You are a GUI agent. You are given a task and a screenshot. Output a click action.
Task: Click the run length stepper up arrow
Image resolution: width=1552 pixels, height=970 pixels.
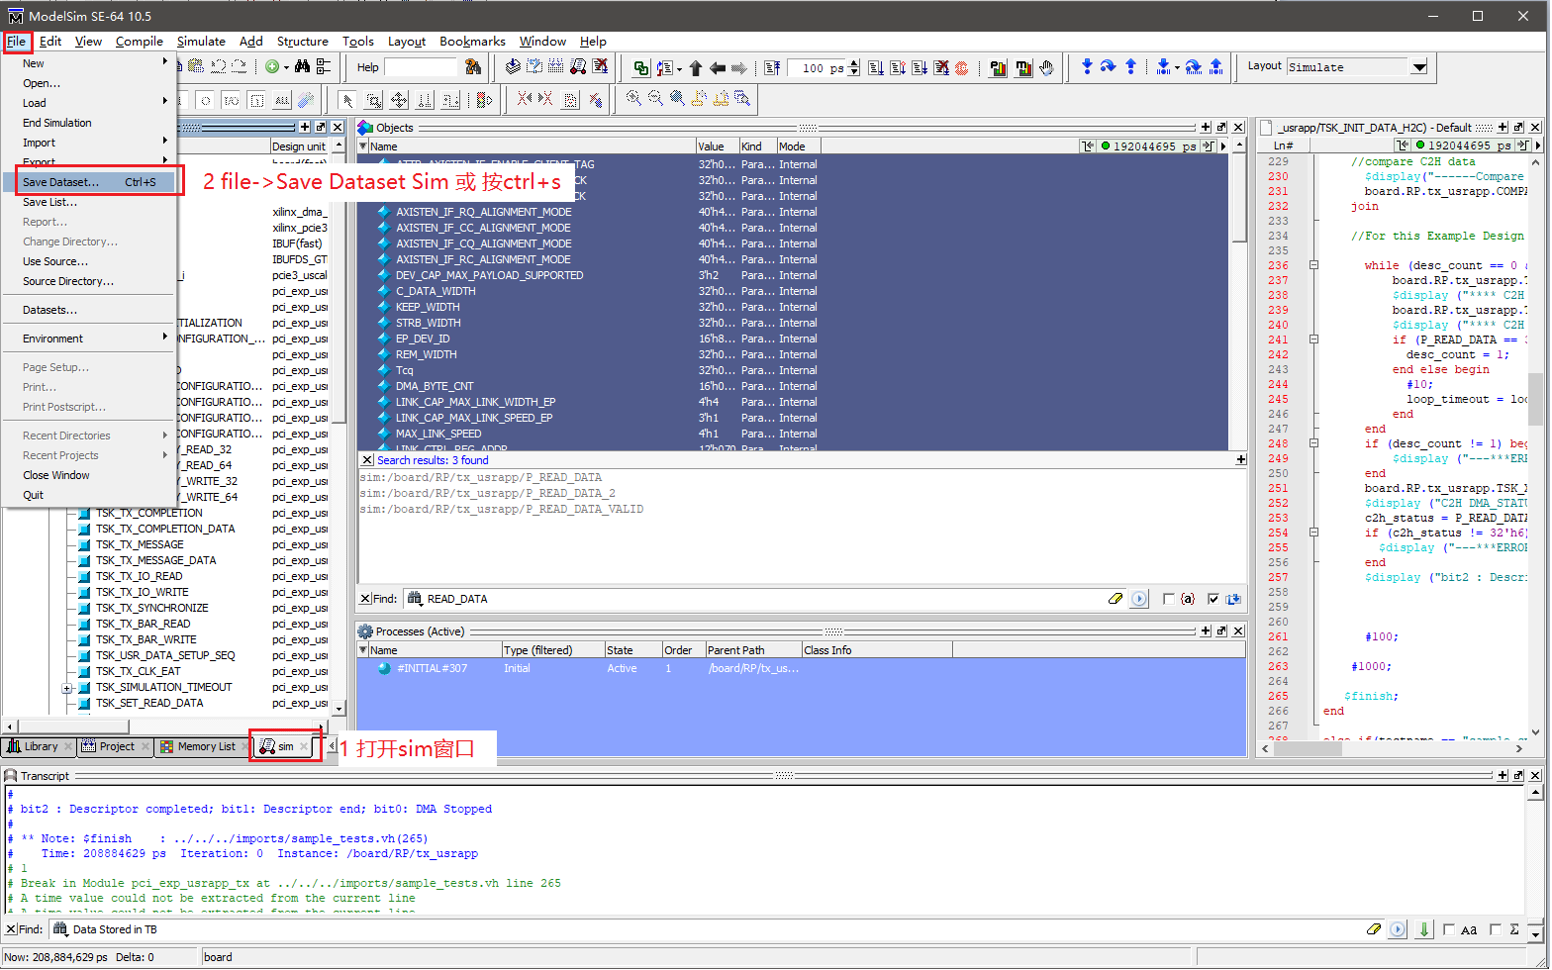click(854, 63)
